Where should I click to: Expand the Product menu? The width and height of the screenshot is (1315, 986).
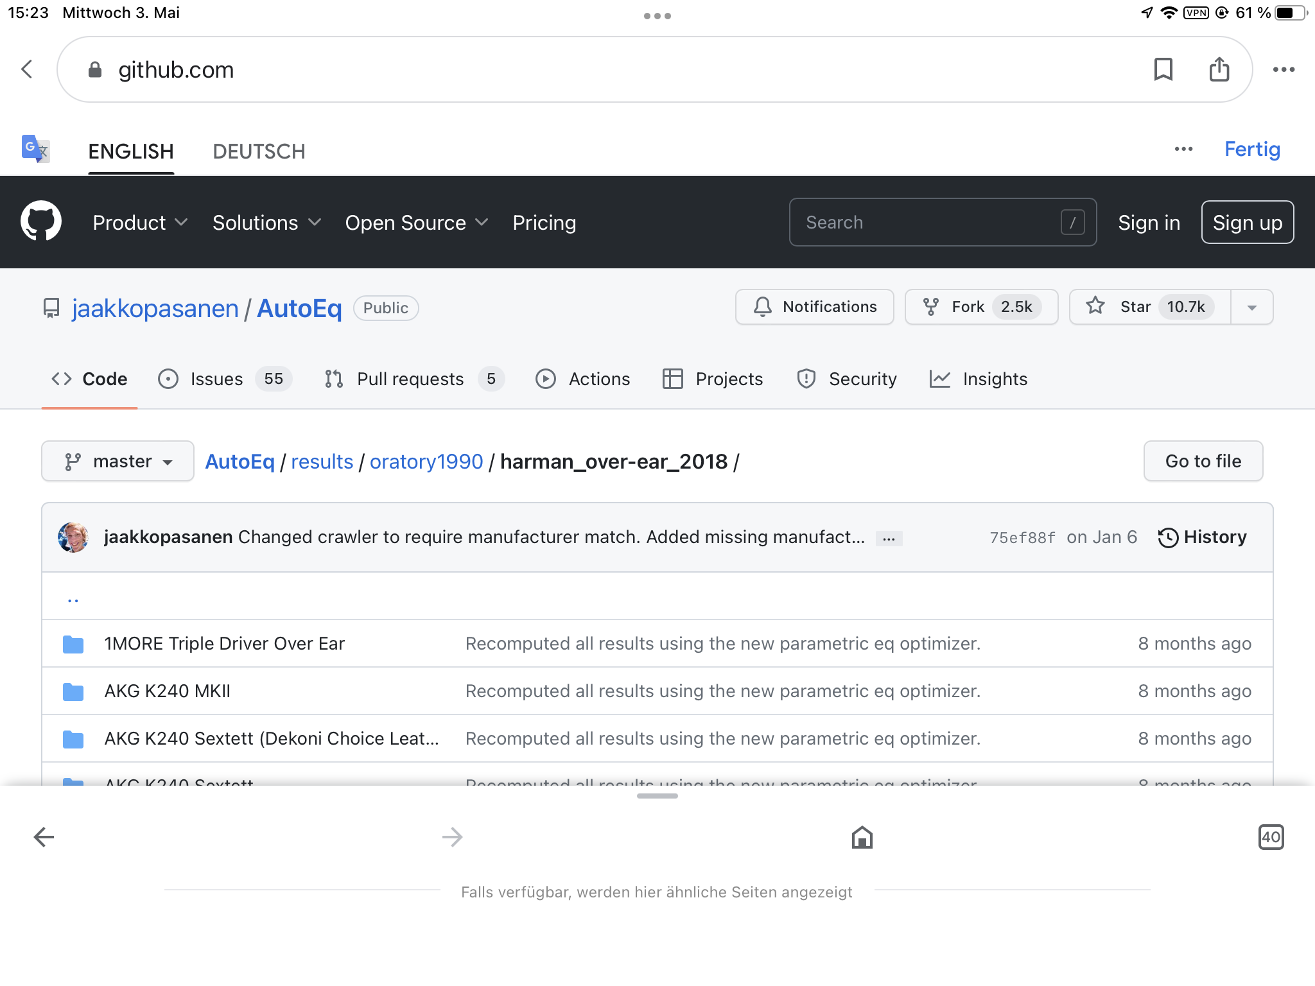click(x=140, y=222)
